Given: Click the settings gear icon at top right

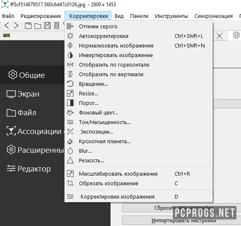Looking at the screenshot, I should tap(236, 35).
